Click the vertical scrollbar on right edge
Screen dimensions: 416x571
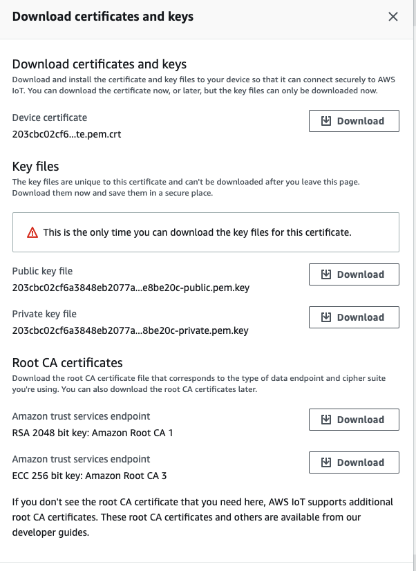pyautogui.click(x=415, y=285)
